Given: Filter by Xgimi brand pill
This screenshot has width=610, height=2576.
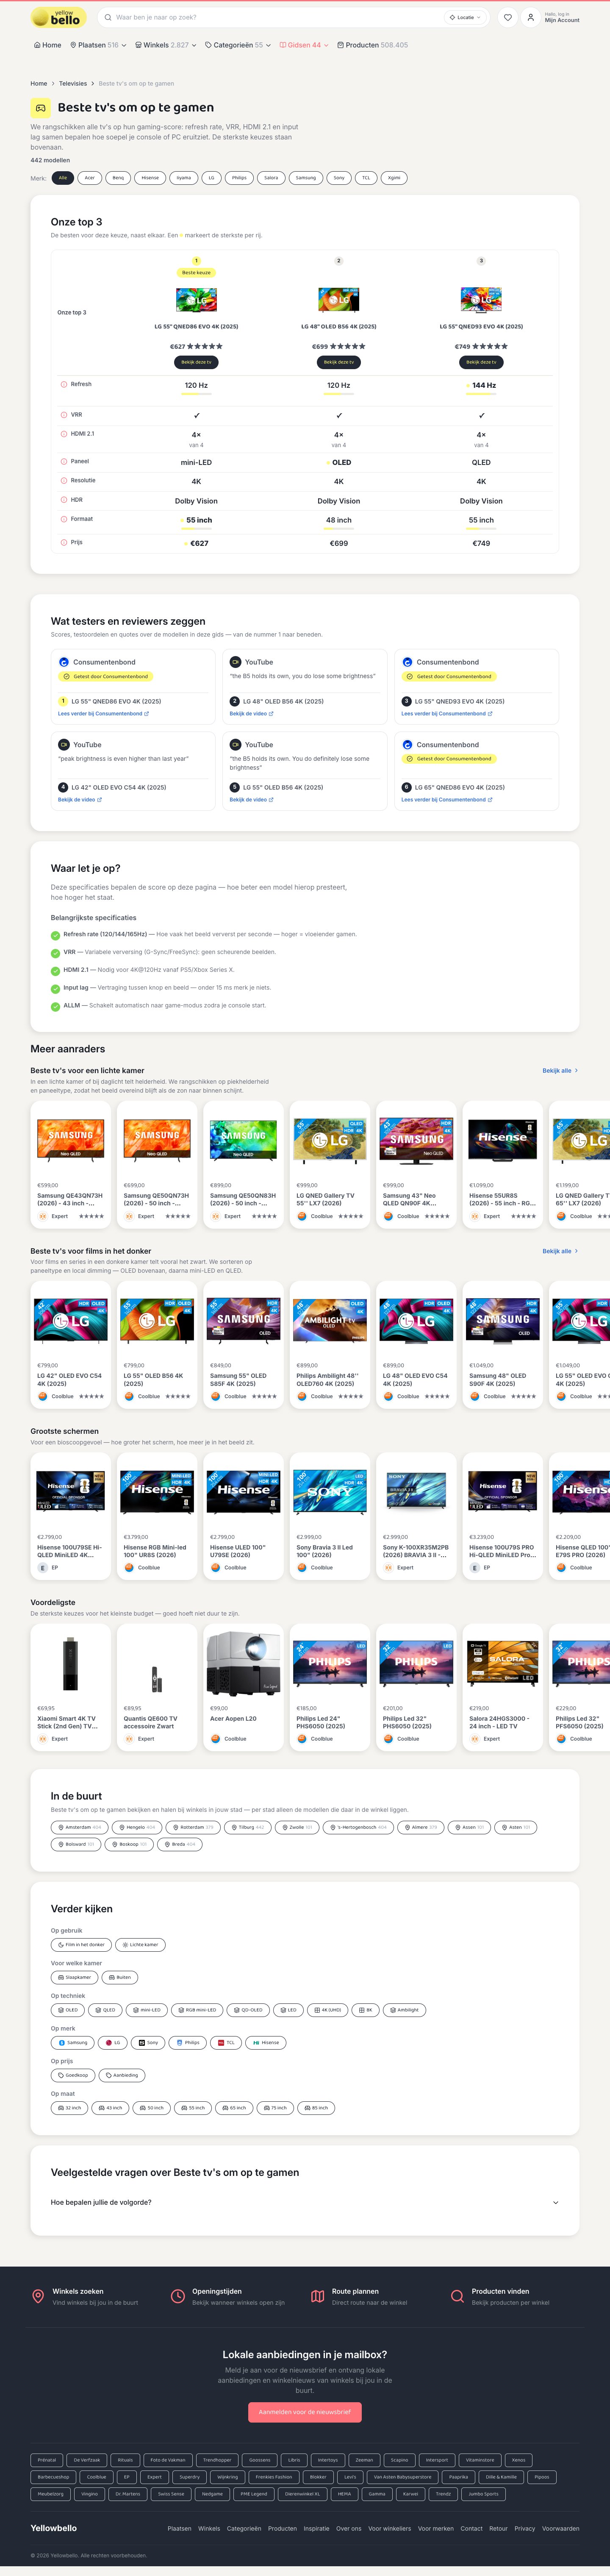Looking at the screenshot, I should coord(394,178).
